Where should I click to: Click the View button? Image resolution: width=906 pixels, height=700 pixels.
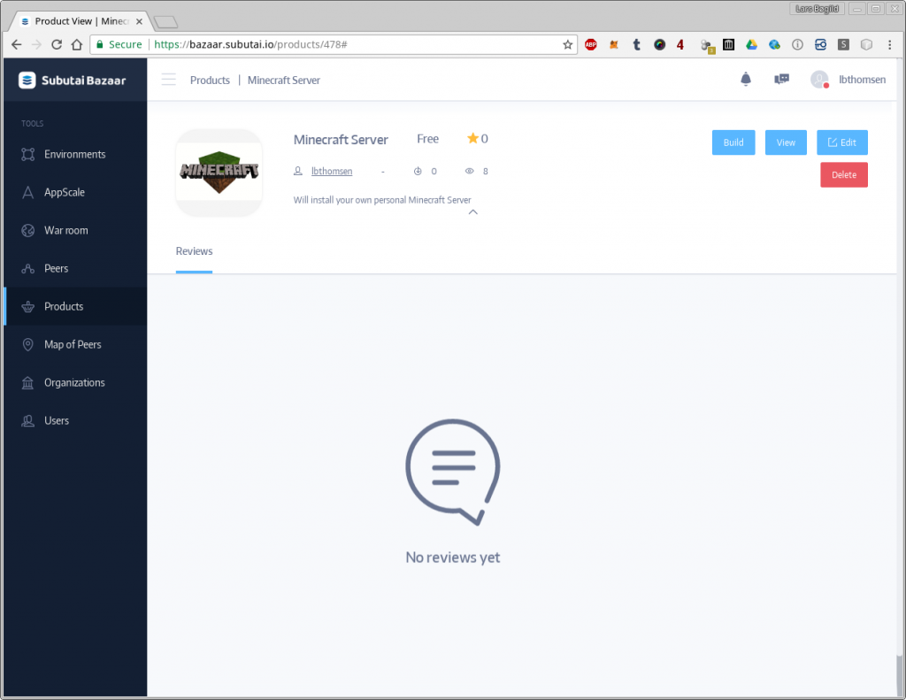click(x=786, y=142)
